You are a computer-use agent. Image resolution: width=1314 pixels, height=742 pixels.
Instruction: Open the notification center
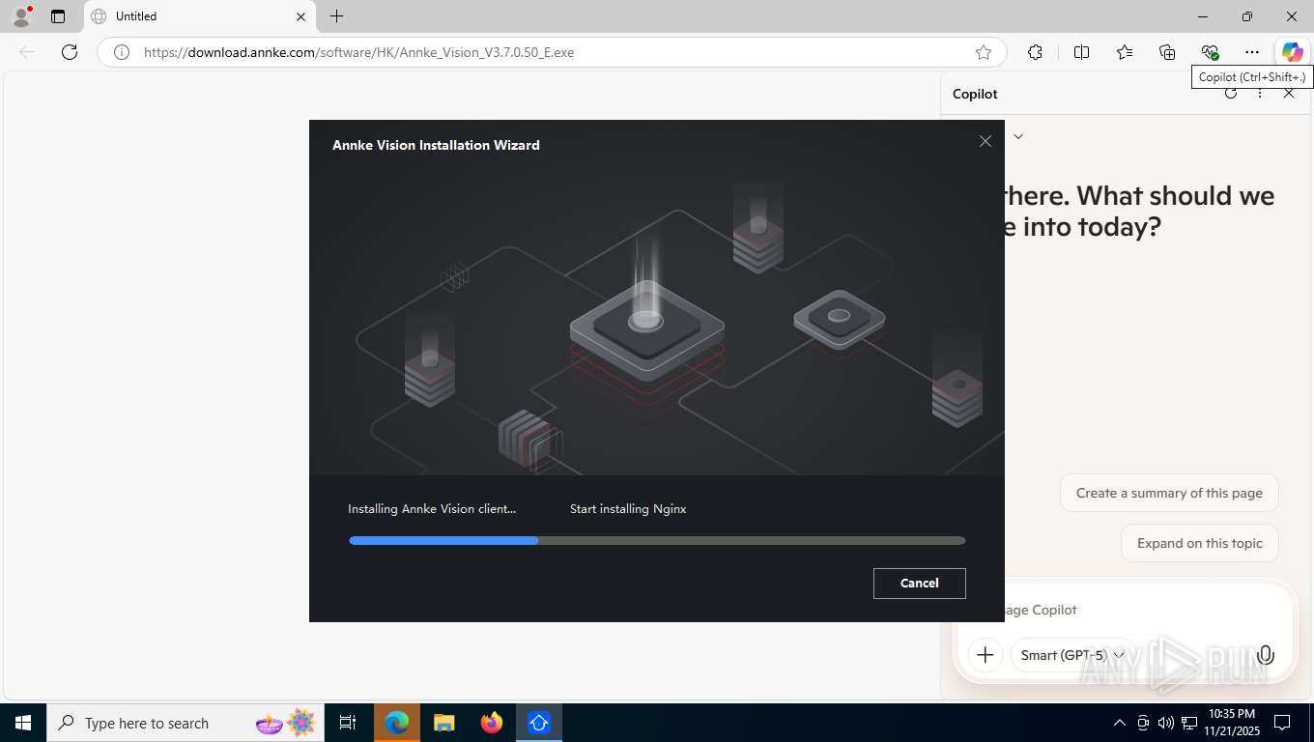pyautogui.click(x=1282, y=723)
